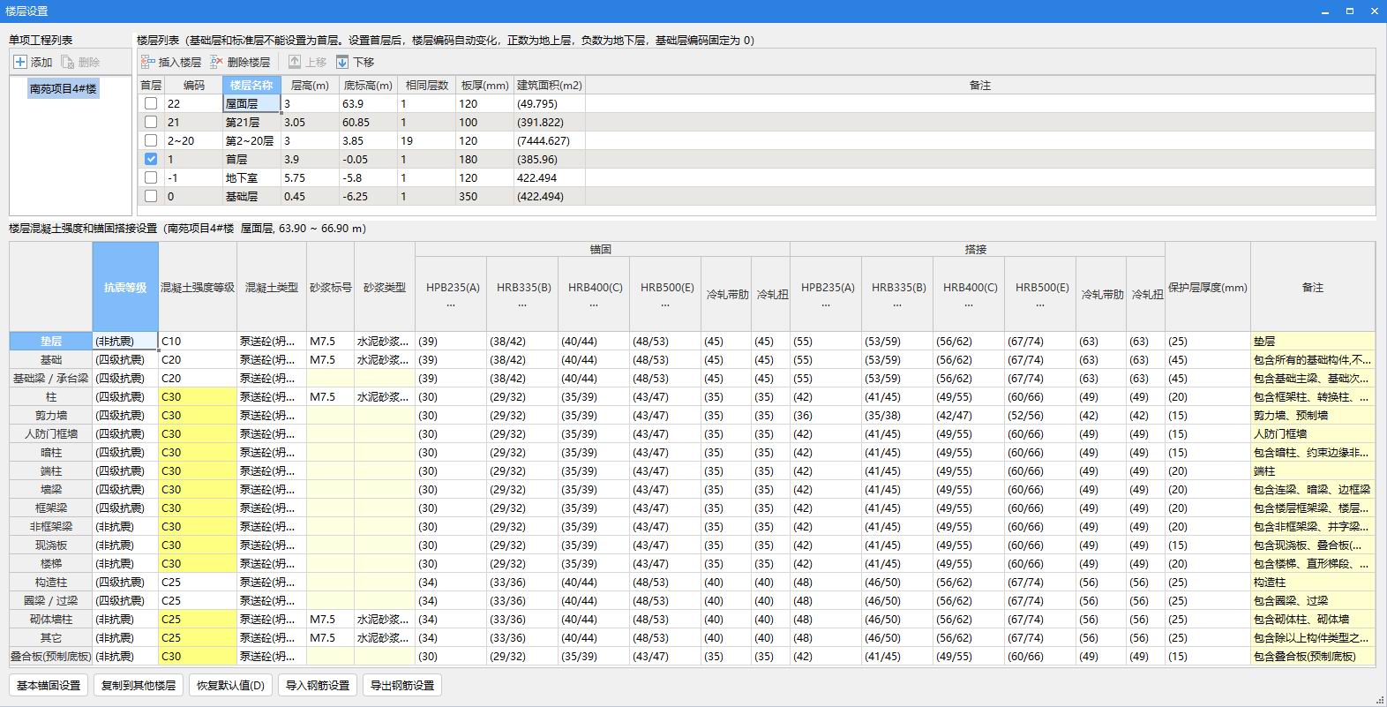Select project 南苑项目4#楼 in list
This screenshot has width=1387, height=707.
(x=63, y=88)
